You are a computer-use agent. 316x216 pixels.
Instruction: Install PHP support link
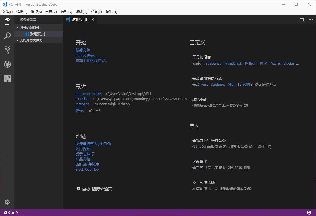263,63
